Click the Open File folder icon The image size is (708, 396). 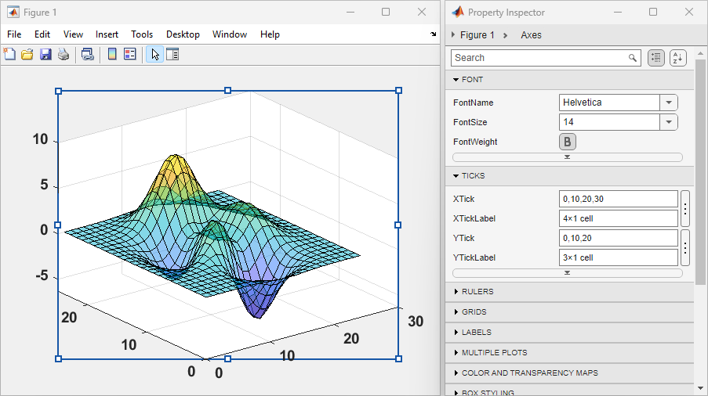click(27, 55)
